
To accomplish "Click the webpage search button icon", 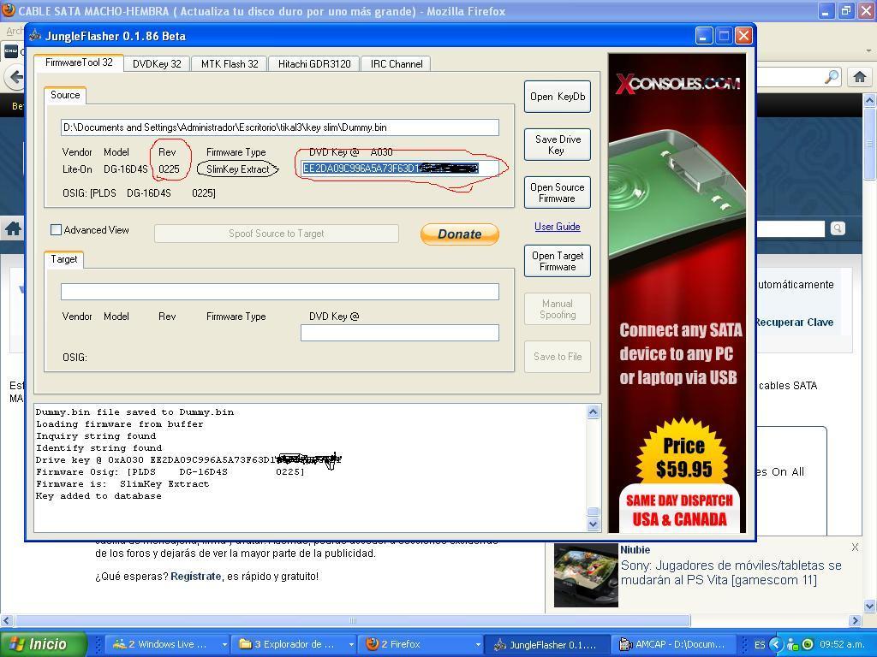I will pyautogui.click(x=838, y=228).
